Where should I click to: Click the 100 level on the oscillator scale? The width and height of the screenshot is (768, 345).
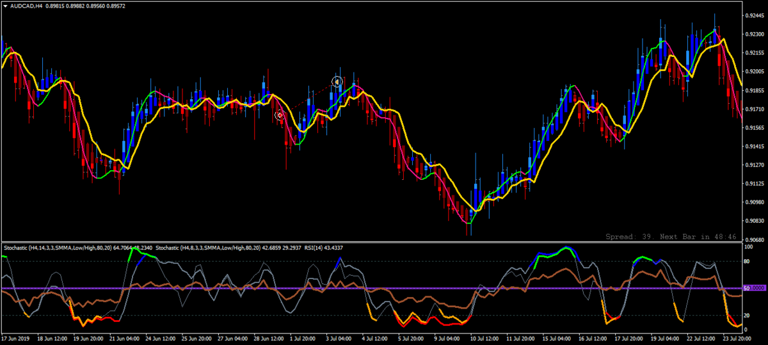click(x=749, y=245)
